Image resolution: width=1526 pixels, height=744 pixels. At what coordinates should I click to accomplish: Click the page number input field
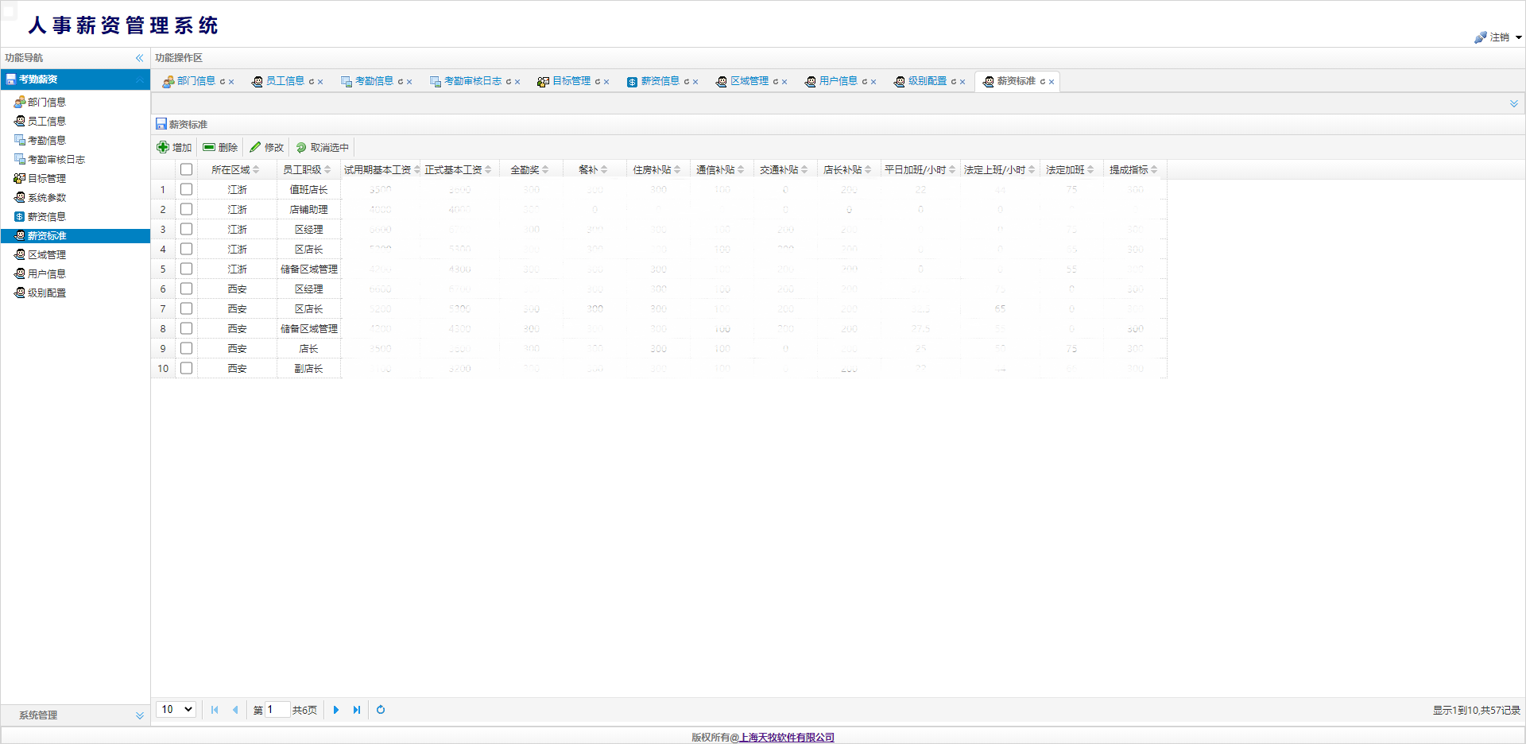click(x=277, y=710)
